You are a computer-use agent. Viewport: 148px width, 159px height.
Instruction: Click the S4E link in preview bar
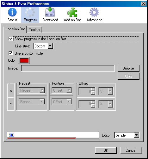(11, 135)
